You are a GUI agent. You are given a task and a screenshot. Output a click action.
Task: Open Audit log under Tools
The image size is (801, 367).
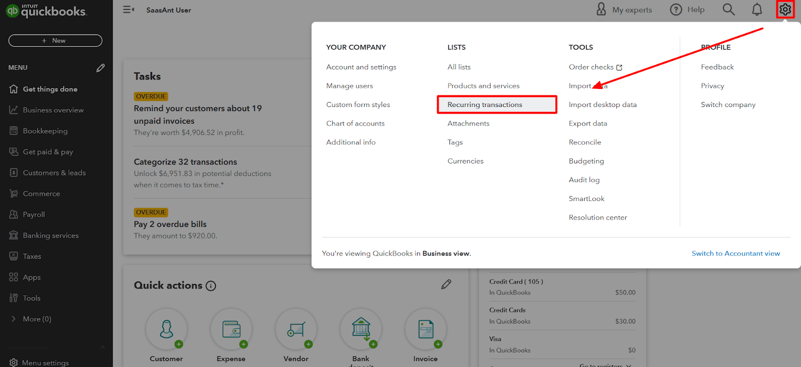coord(584,180)
